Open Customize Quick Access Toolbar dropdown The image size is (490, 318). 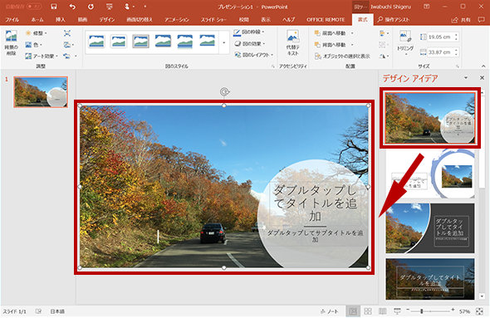(145, 7)
